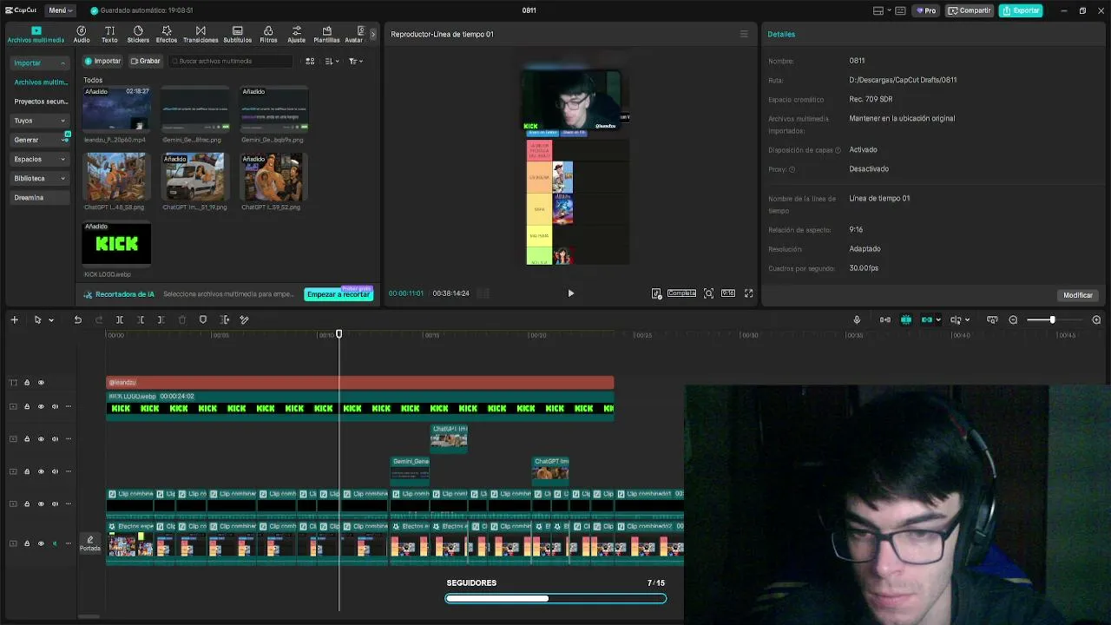Click the trim right of playhead tool

click(161, 320)
